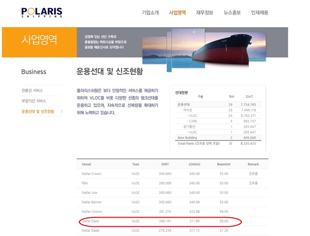Select the Stellar Banner vessel row
Screen dimensions: 310x236
coord(172,202)
